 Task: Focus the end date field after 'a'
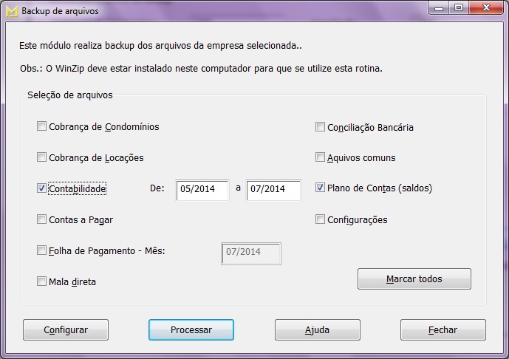pos(273,190)
